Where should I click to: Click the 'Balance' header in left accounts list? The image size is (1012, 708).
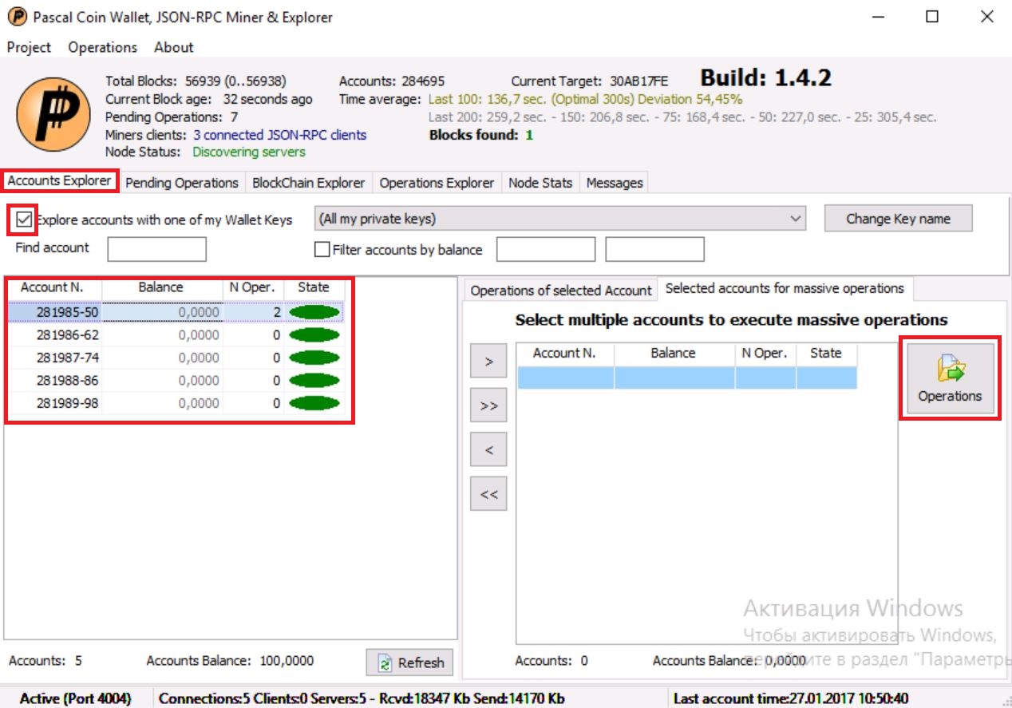[162, 288]
